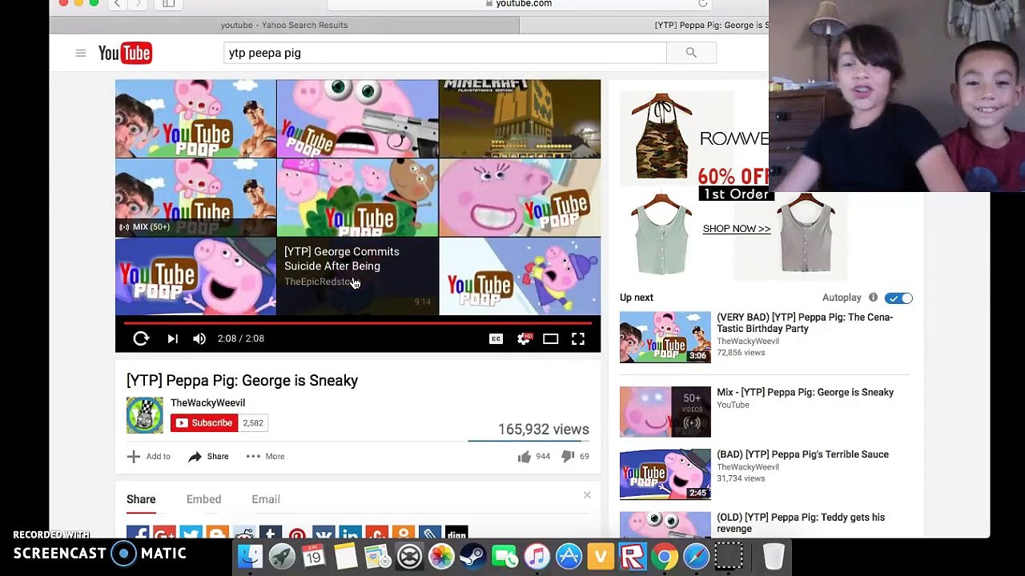Open Trash in the Dock
Image resolution: width=1025 pixels, height=576 pixels.
774,555
